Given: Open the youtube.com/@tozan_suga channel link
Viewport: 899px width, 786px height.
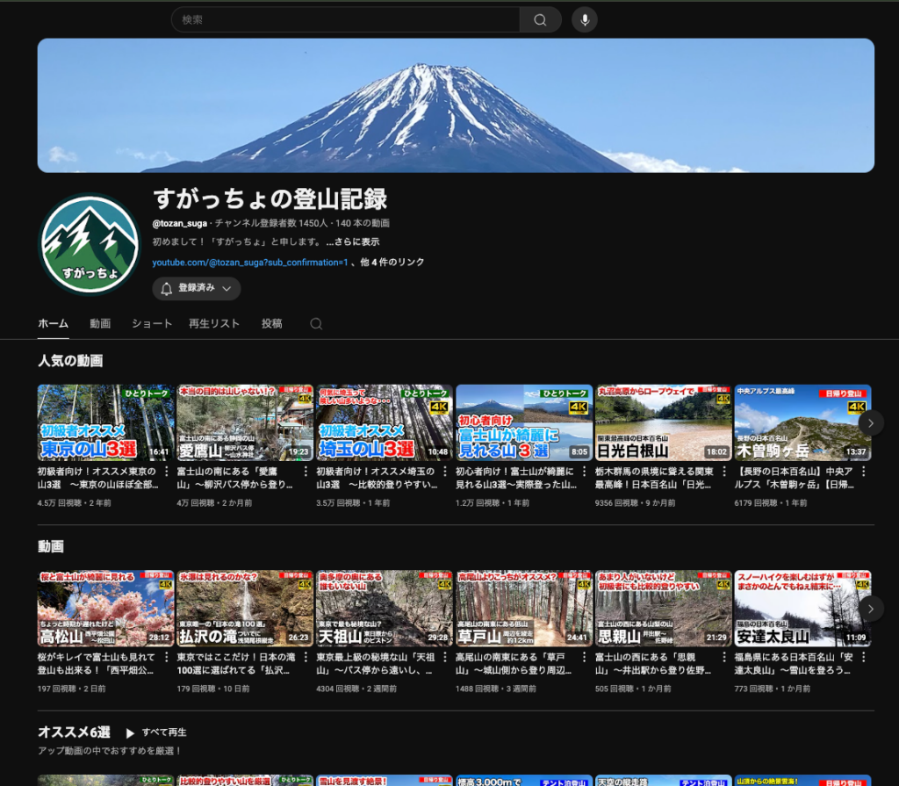Looking at the screenshot, I should [250, 263].
